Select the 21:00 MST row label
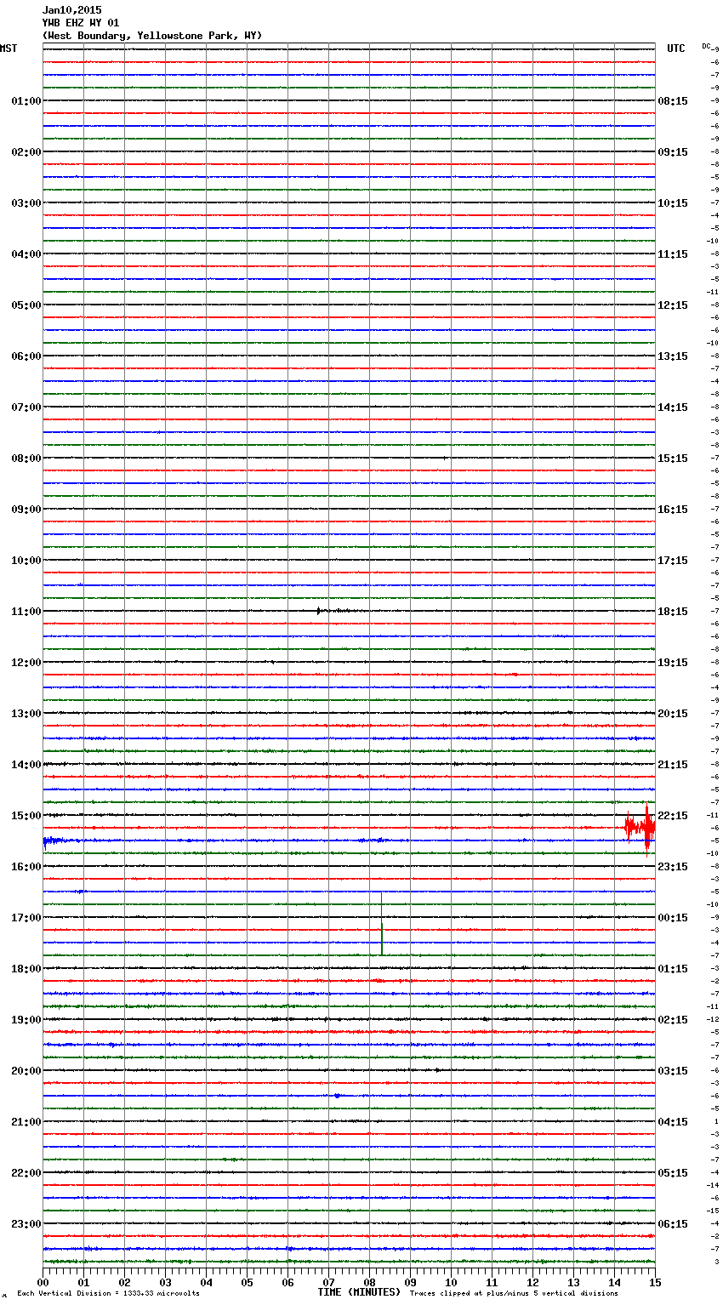The width and height of the screenshot is (723, 1305). [x=26, y=1122]
